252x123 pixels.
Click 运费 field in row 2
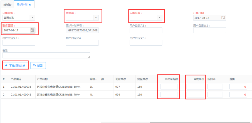238,95
